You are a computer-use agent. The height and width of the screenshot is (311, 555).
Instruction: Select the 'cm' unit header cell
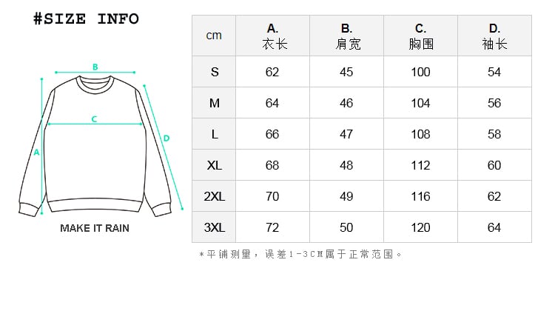214,36
